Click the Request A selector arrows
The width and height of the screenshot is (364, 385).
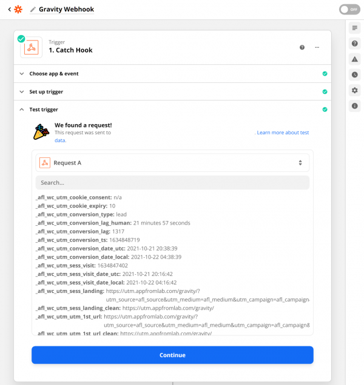[x=300, y=163]
